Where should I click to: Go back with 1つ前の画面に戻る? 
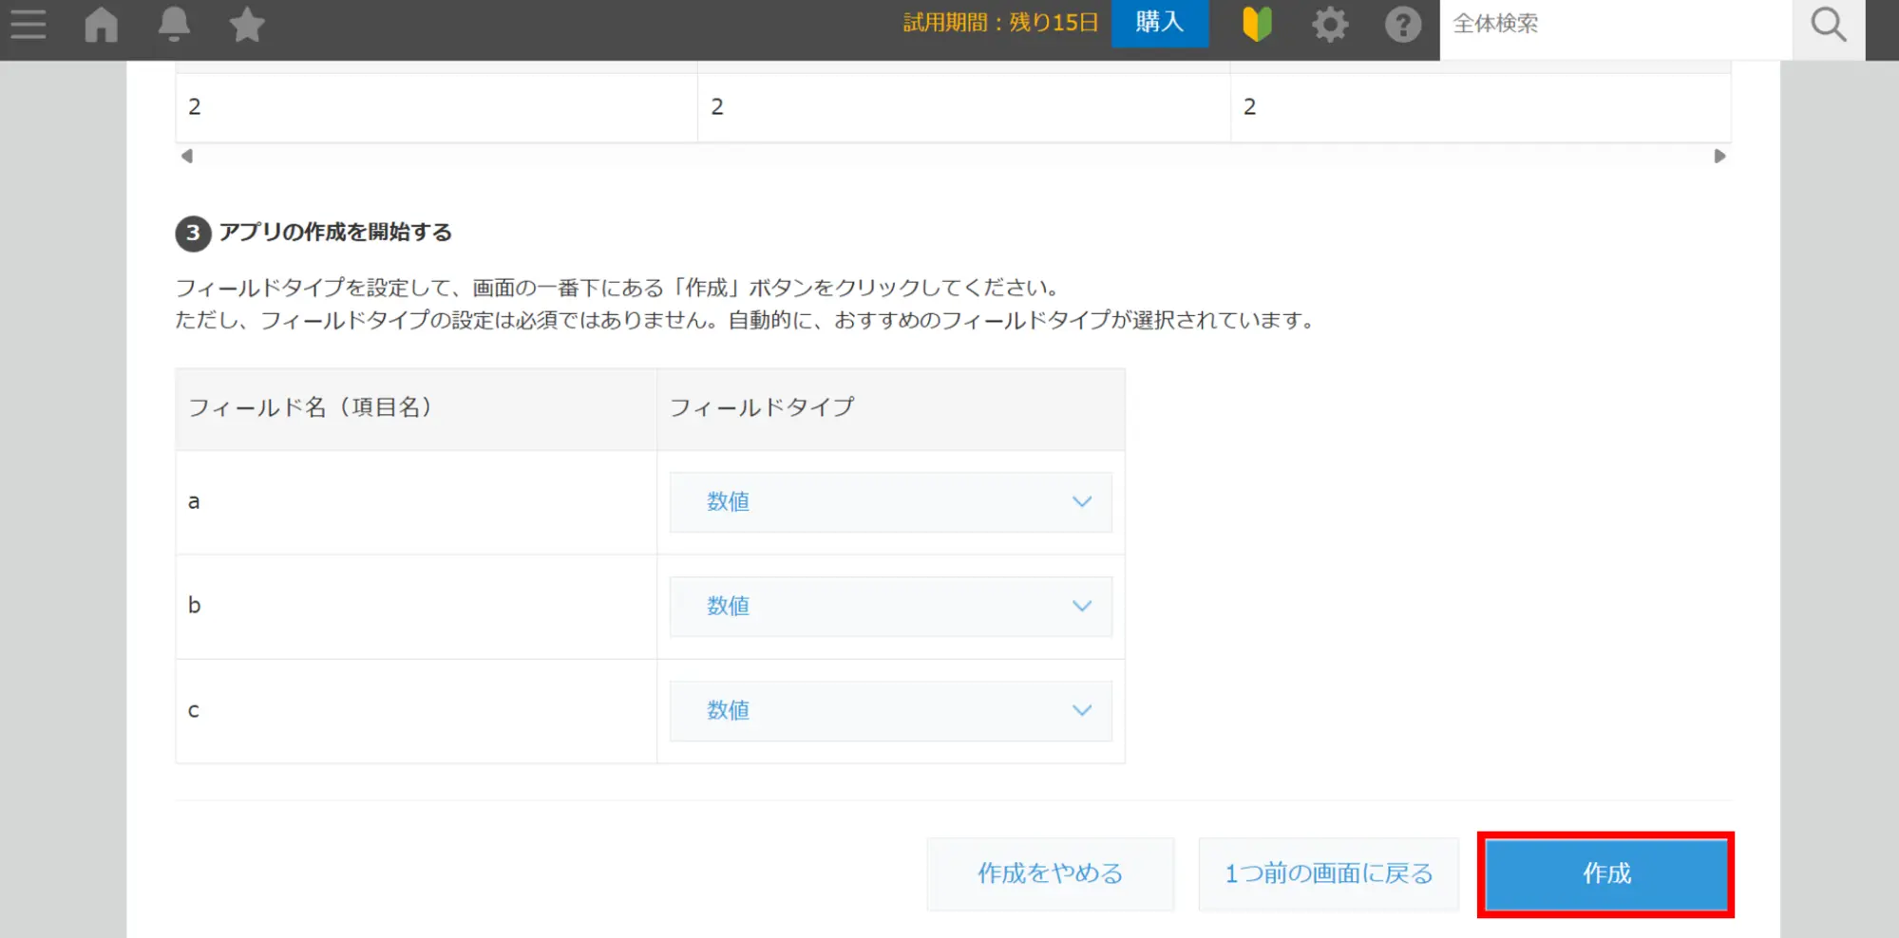pyautogui.click(x=1328, y=873)
